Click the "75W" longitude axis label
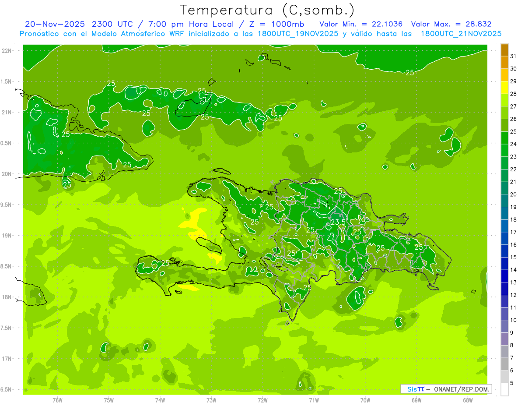This screenshot has height=406, width=525. click(108, 400)
